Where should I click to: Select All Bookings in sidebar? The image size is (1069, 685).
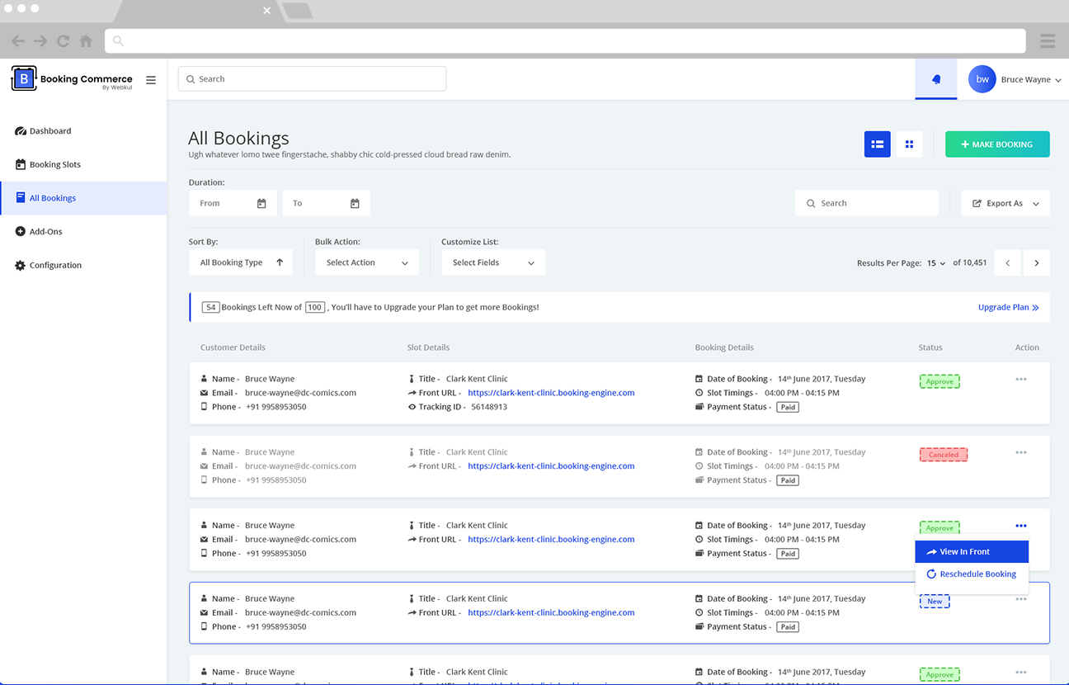pos(83,198)
